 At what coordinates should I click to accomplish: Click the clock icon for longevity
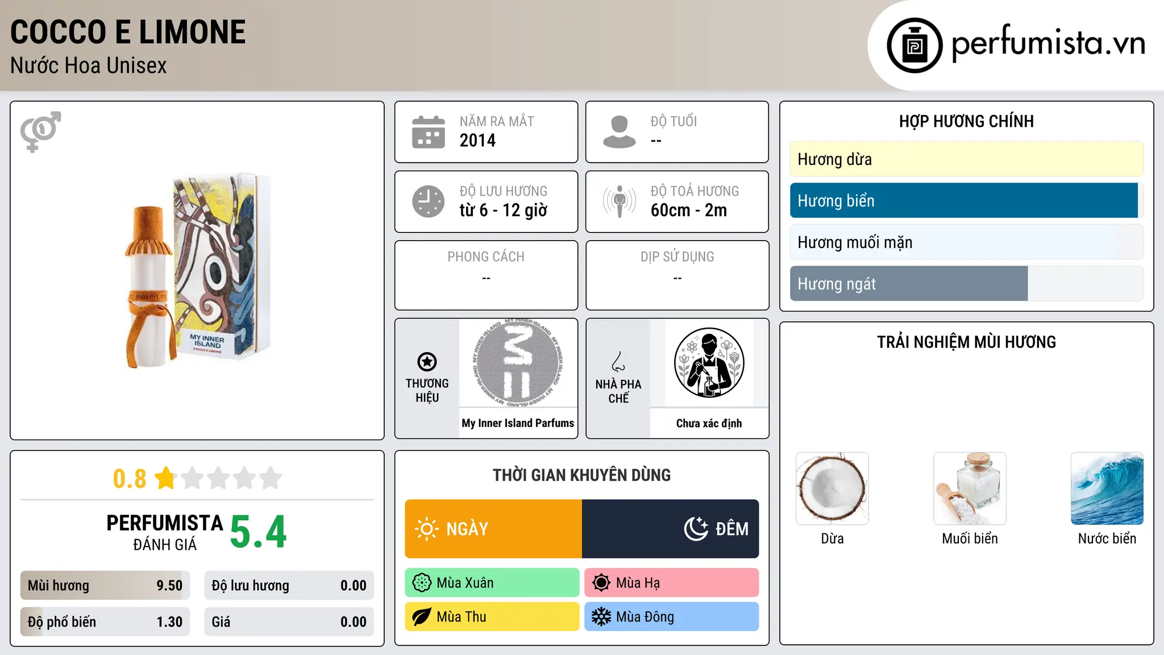click(x=429, y=201)
